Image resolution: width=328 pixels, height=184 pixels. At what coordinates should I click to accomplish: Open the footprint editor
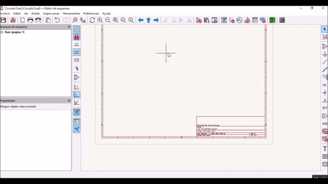(x=214, y=20)
